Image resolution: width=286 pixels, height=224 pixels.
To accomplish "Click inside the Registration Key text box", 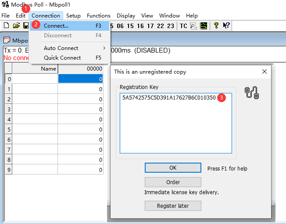I will pyautogui.click(x=176, y=123).
